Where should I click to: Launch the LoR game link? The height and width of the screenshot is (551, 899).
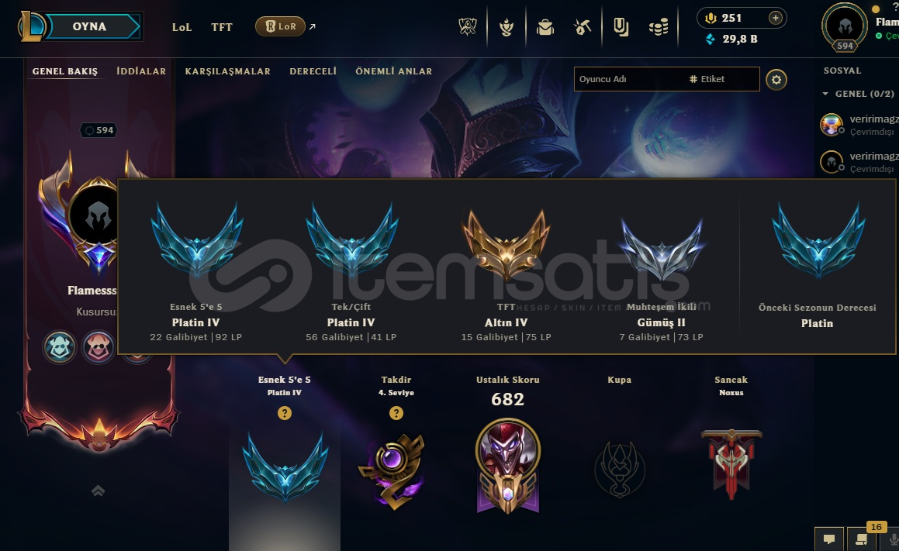click(280, 26)
